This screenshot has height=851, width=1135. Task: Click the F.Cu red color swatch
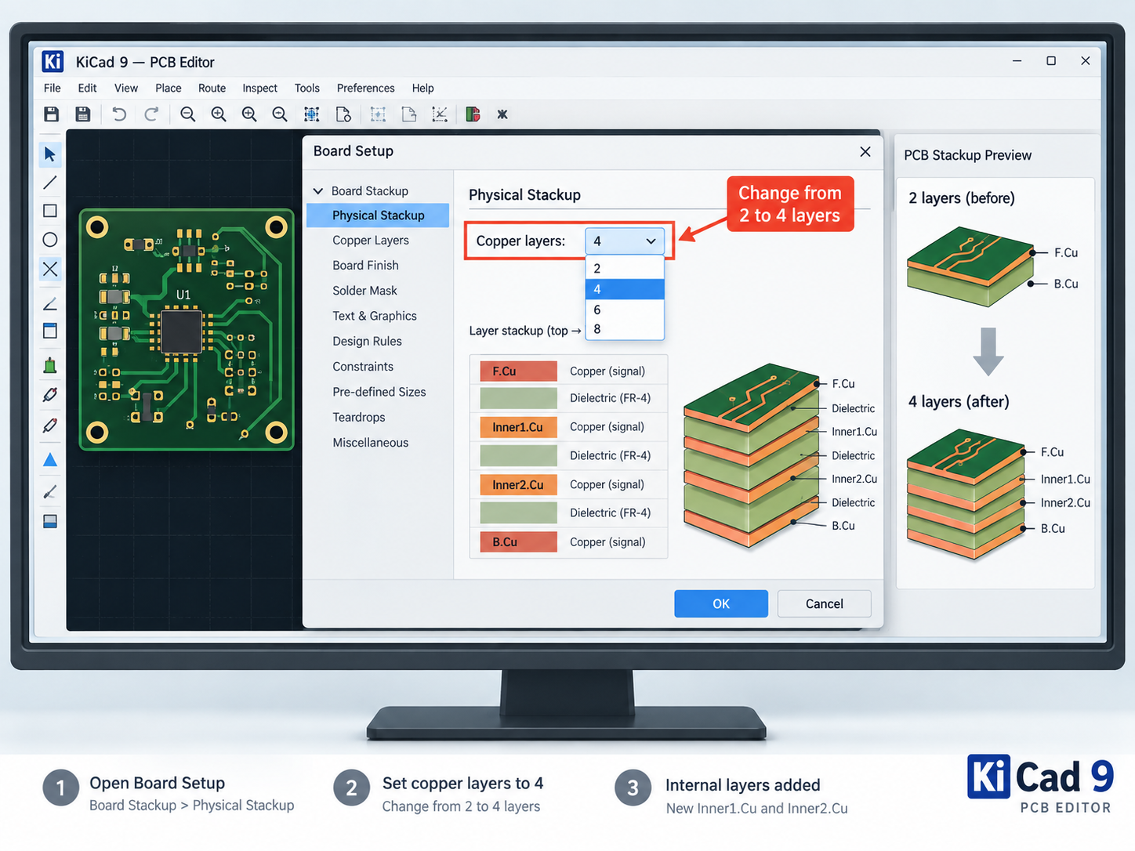click(x=518, y=371)
